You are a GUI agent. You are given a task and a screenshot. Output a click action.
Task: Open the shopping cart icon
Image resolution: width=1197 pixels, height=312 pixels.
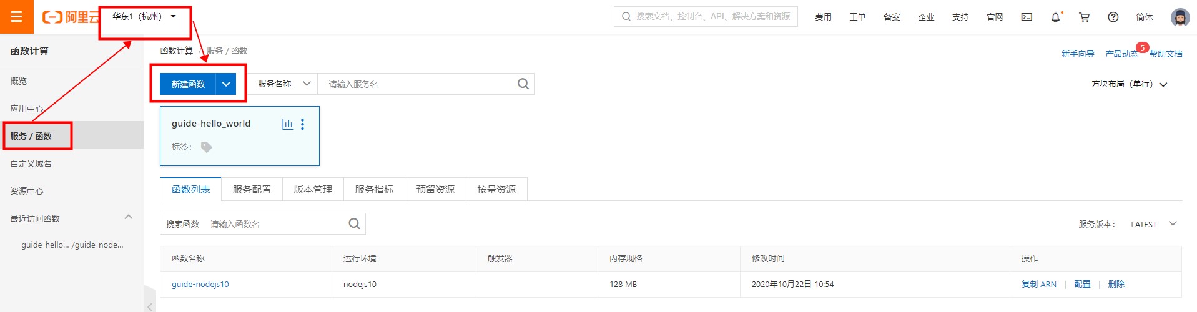click(1084, 17)
